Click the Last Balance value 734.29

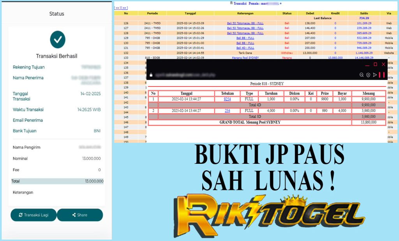[x=364, y=18]
